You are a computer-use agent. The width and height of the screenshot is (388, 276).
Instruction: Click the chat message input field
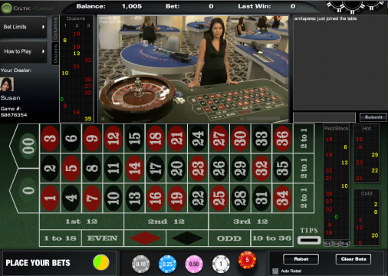[324, 117]
